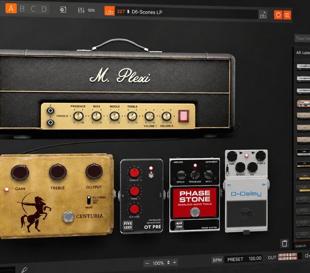This screenshot has width=310, height=273.
Task: Click the Phase Stone Feedback knob
Action: pyautogui.click(x=195, y=174)
